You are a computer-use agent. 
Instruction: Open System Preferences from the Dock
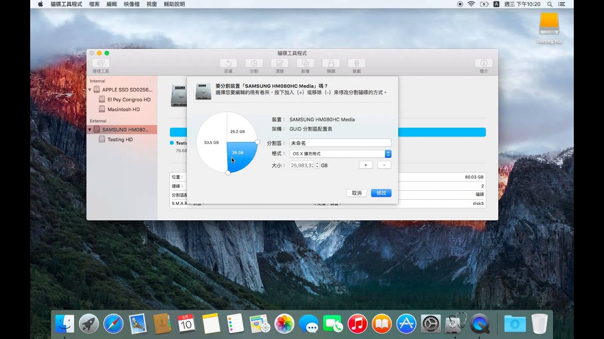[x=431, y=323]
